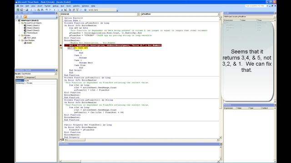Viewport: 291px width, 163px height.
Task: Open the Edit menu
Action: (x=27, y=6)
